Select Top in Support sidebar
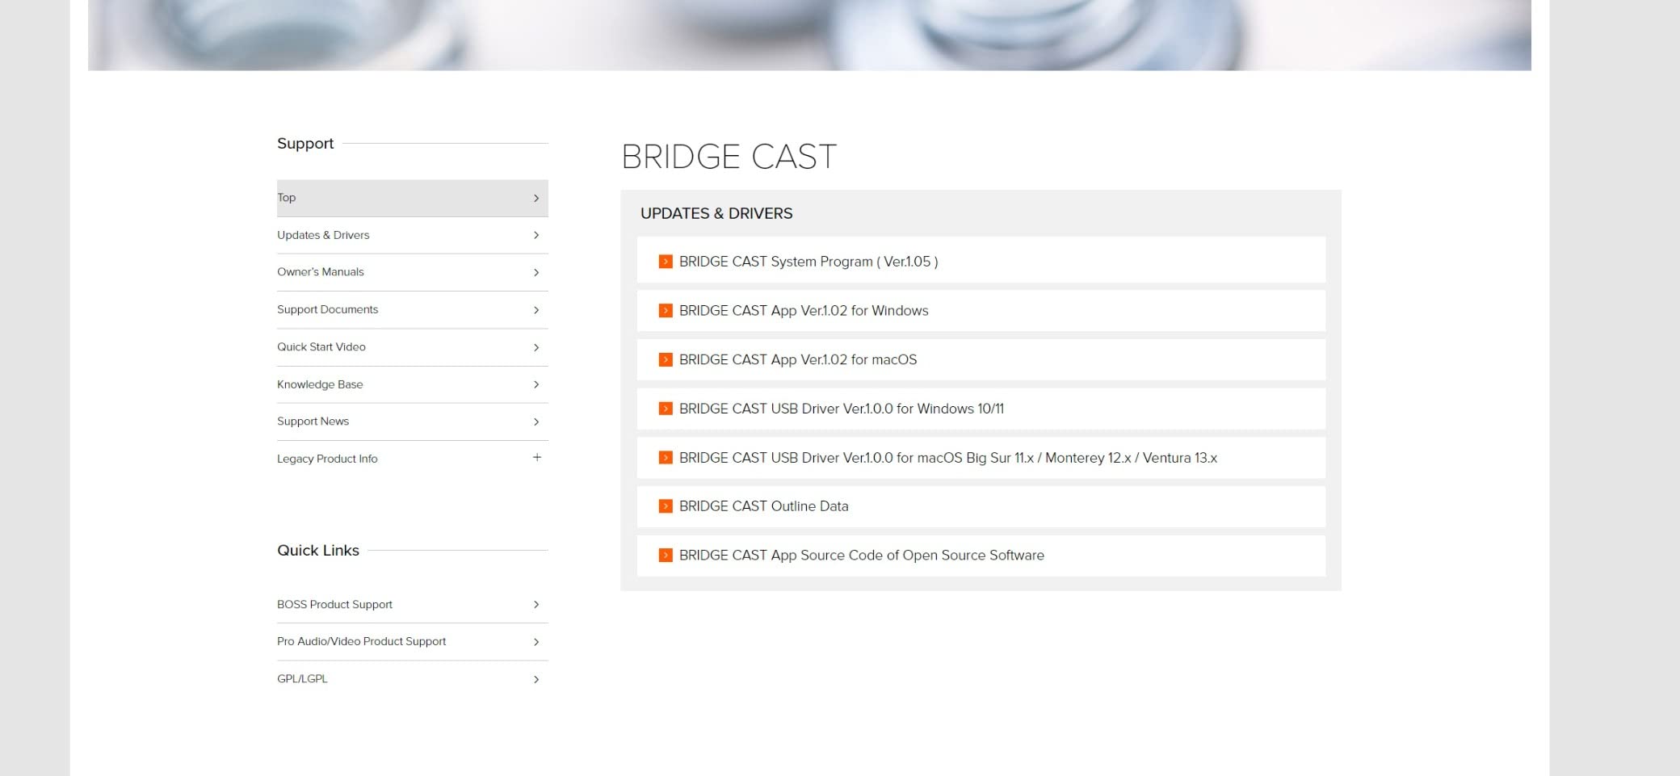This screenshot has width=1680, height=776. 412,198
